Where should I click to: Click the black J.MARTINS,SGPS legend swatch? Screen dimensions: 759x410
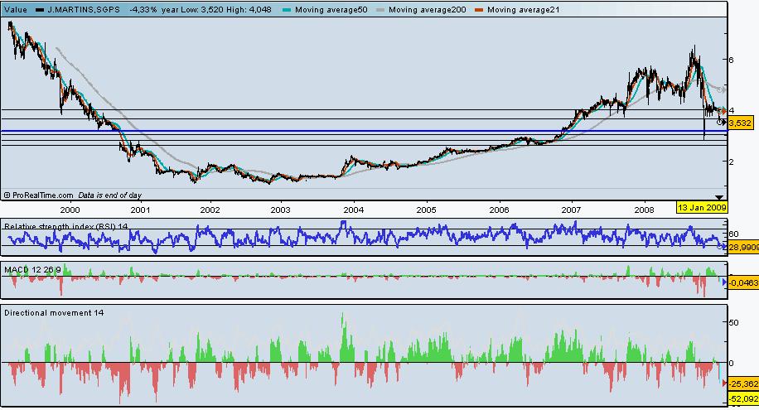[x=40, y=10]
